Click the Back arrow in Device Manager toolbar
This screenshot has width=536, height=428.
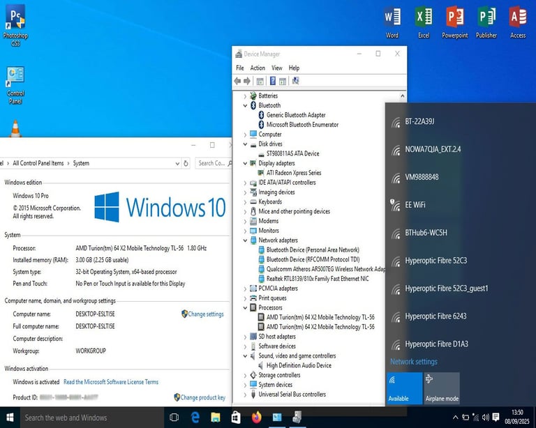(x=237, y=81)
